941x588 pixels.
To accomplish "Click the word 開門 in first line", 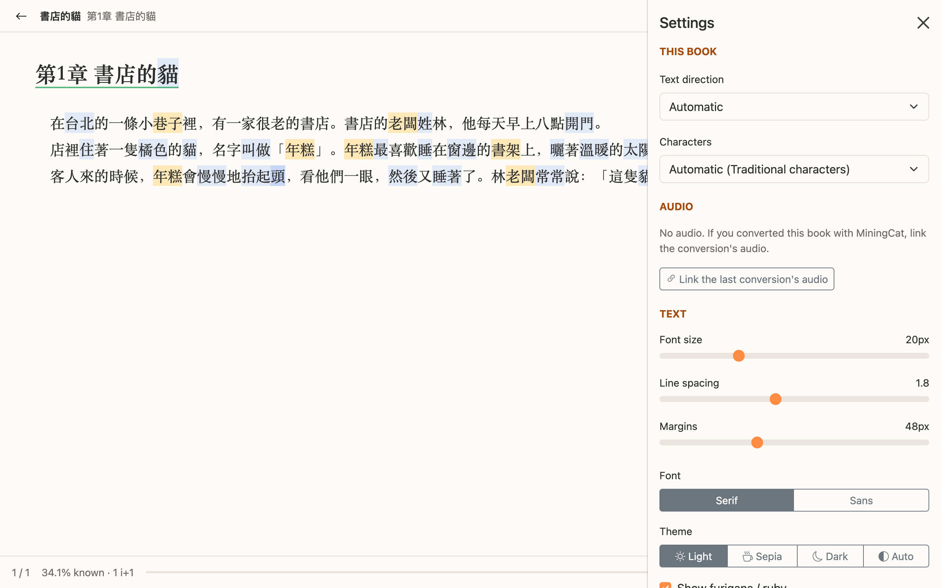I will pyautogui.click(x=579, y=123).
